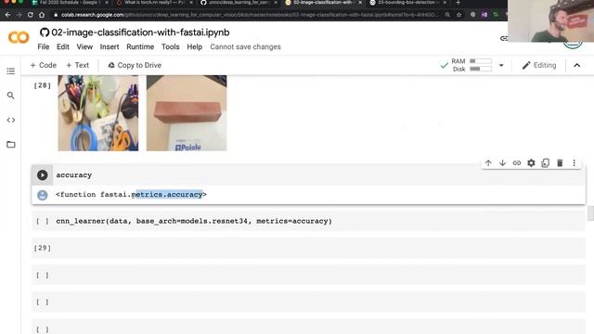This screenshot has width=594, height=334.
Task: Open cell settings gear icon
Action: point(531,163)
